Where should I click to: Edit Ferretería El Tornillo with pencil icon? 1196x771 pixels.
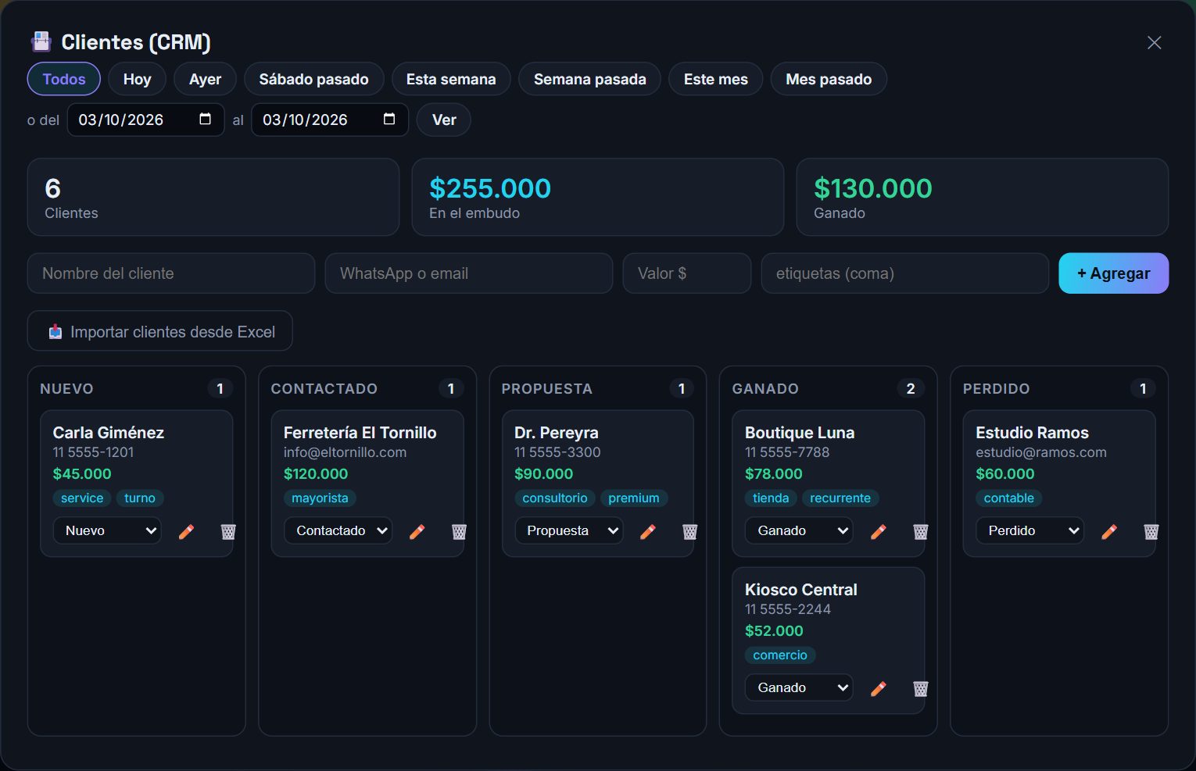(417, 531)
